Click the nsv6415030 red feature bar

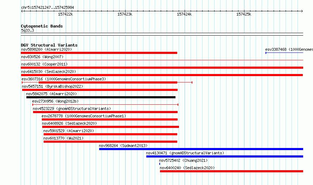pos(162,75)
